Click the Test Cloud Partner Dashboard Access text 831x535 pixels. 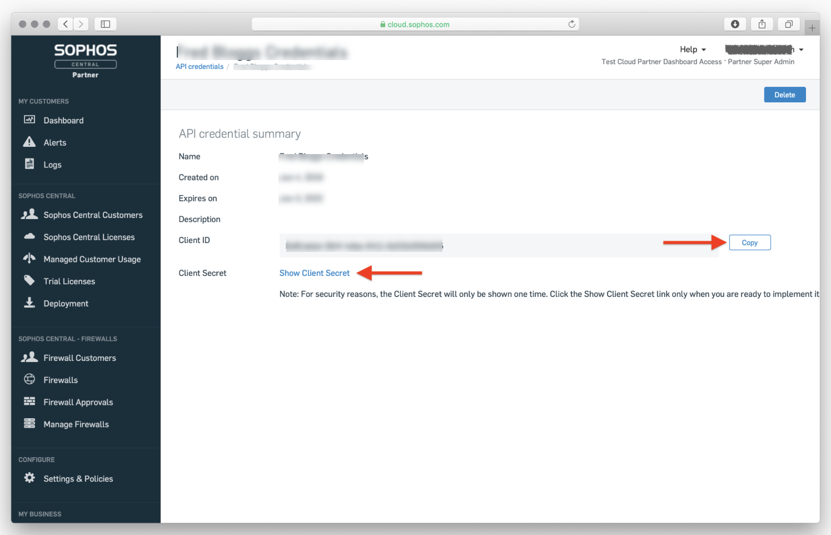pyautogui.click(x=661, y=62)
